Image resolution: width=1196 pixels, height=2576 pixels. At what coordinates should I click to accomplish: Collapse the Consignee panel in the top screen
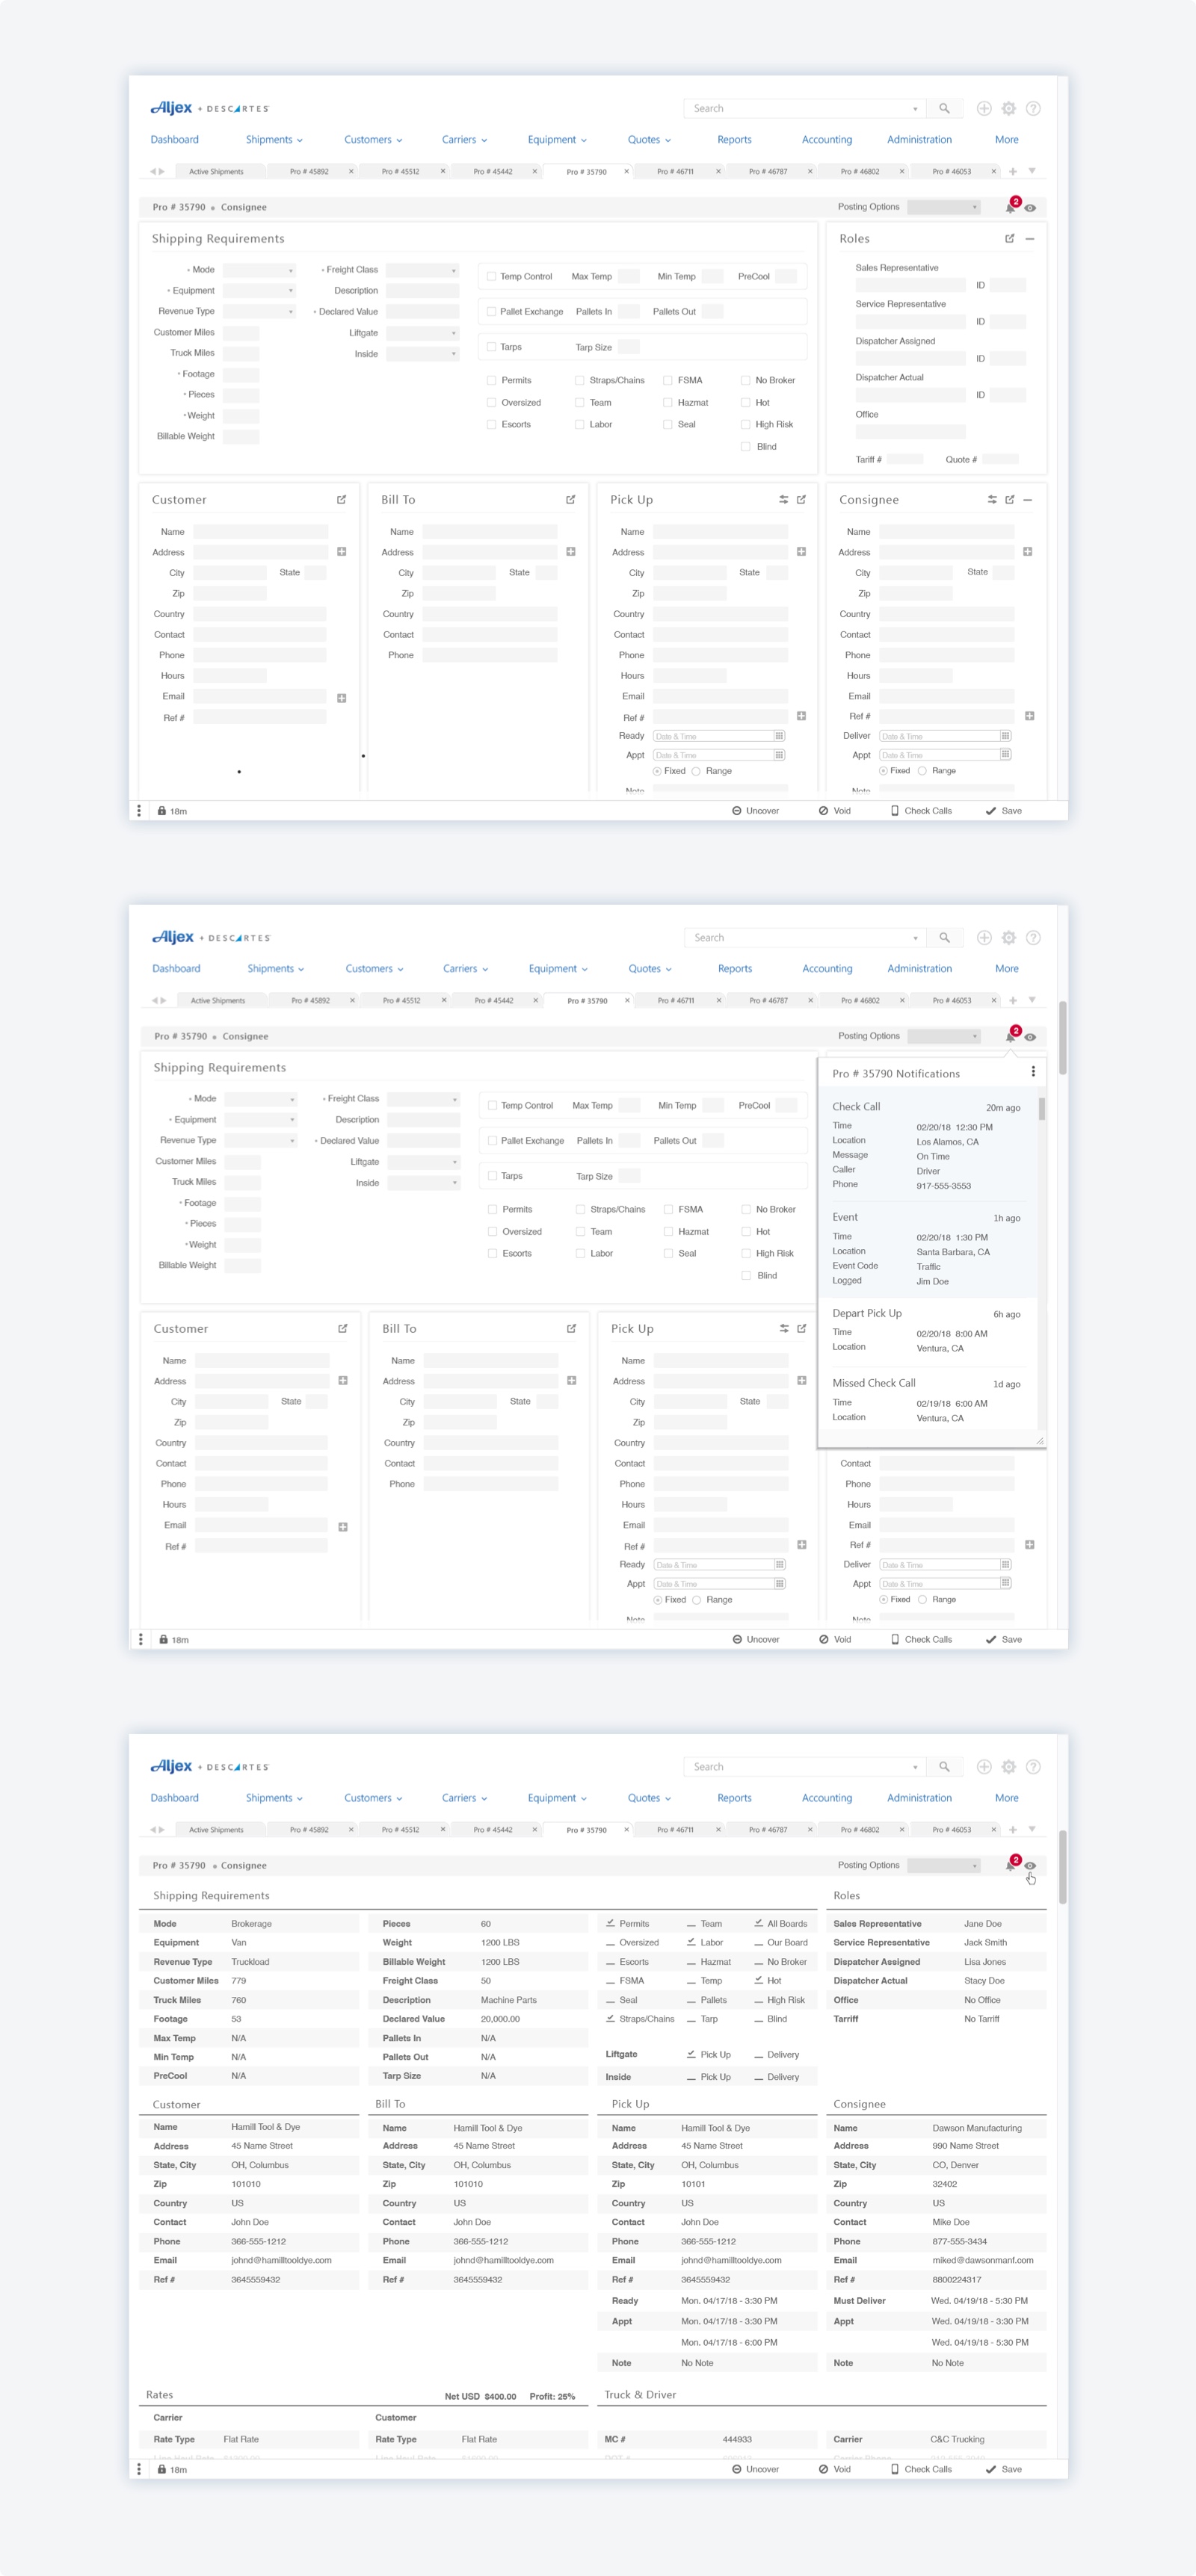(x=1028, y=499)
